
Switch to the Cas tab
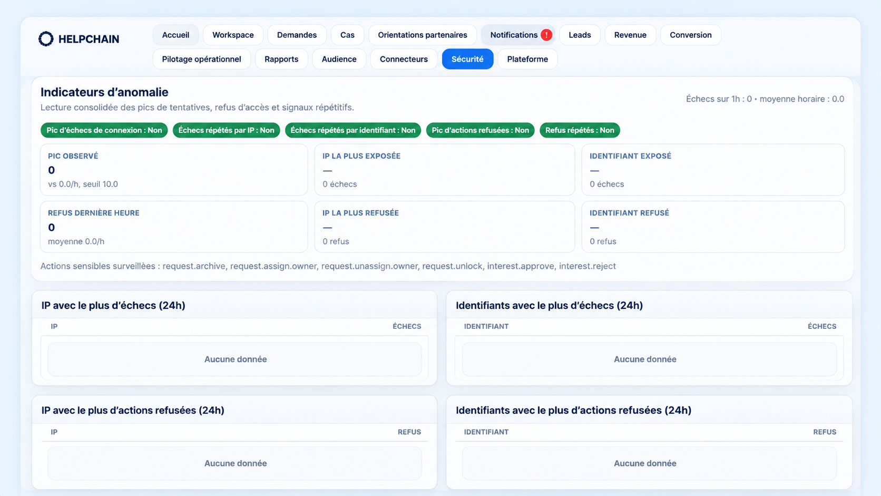[x=347, y=35]
